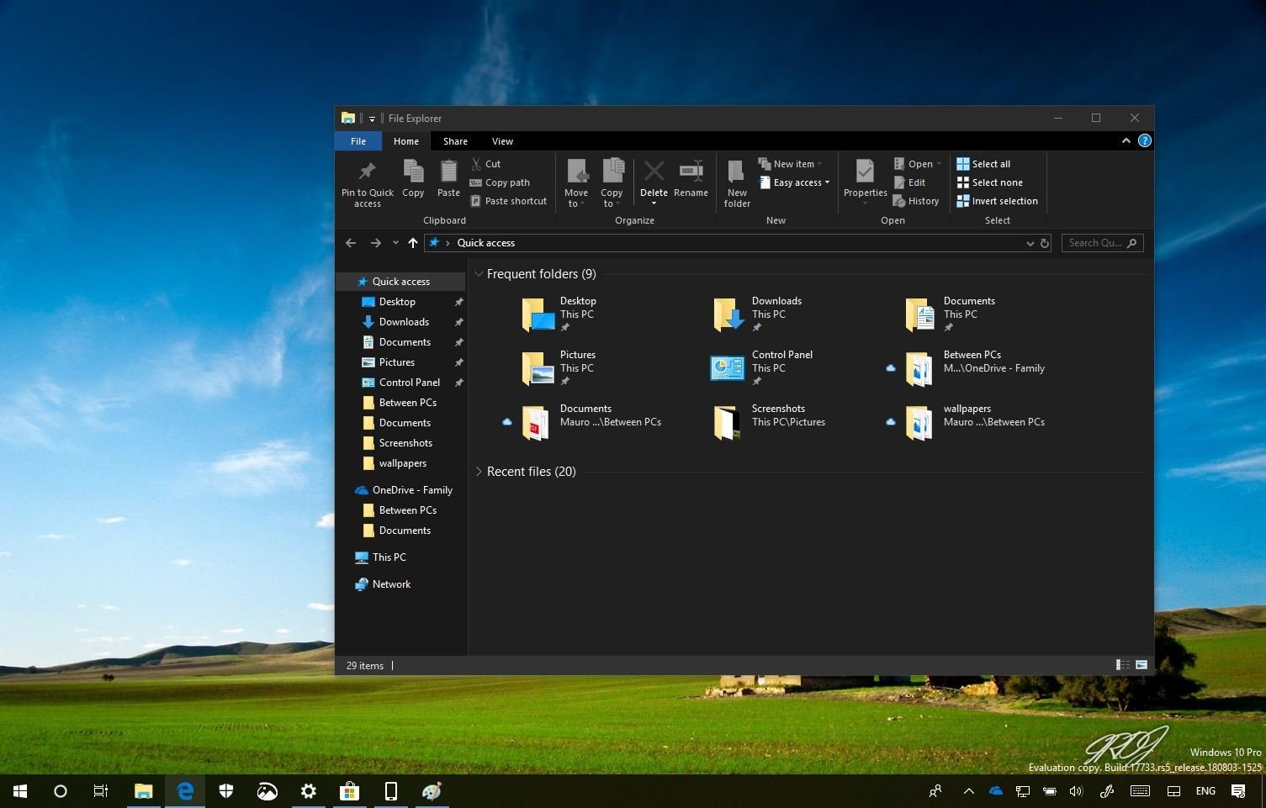The width and height of the screenshot is (1266, 808).
Task: Refresh the Quick access location
Action: coord(1045,244)
